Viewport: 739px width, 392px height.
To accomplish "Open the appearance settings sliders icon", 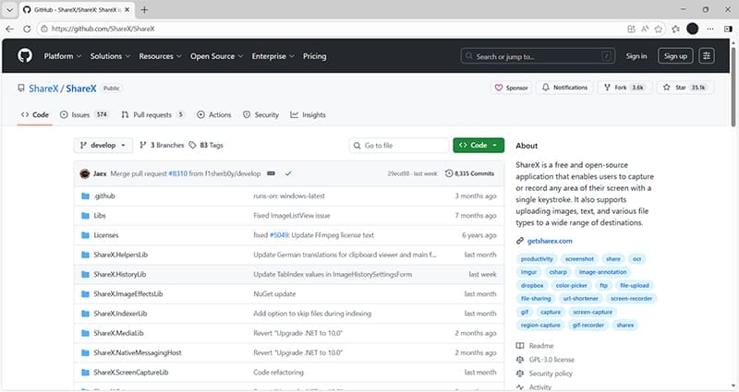I will (x=707, y=56).
